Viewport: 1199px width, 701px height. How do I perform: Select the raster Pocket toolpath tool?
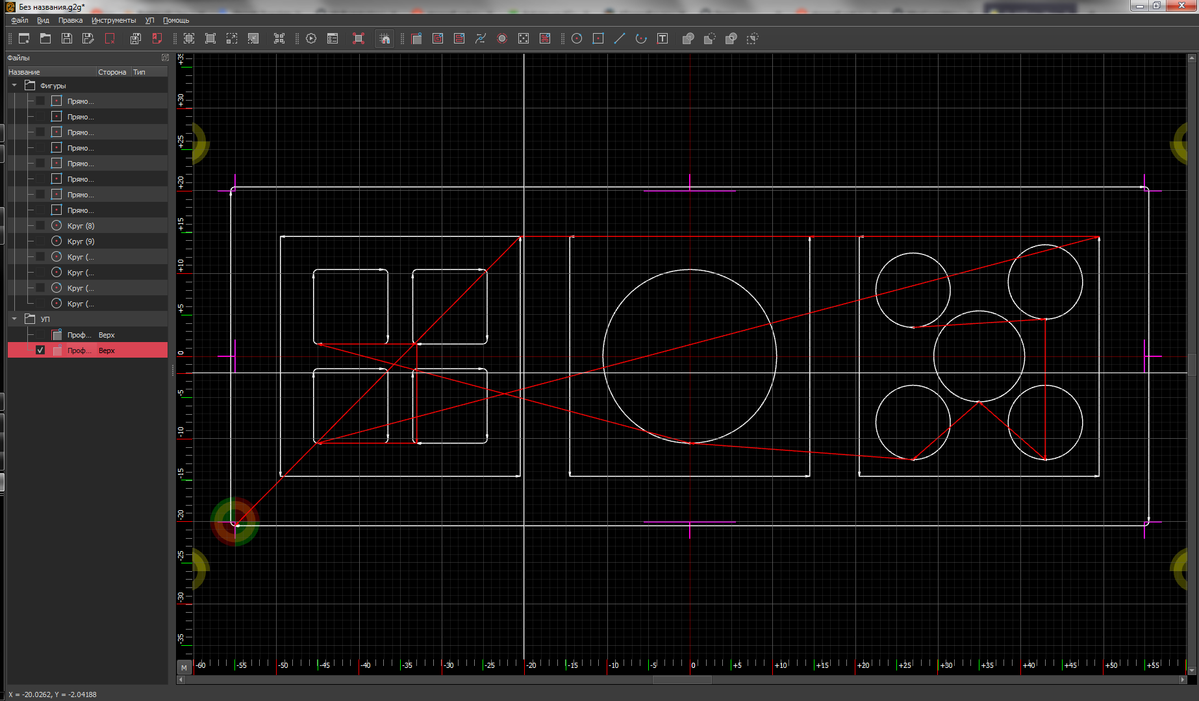(459, 38)
